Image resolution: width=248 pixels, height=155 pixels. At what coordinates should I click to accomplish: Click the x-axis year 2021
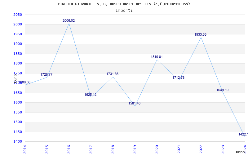tap(179, 149)
